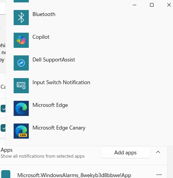Select the Bluetooth app icon
The image size is (173, 178).
point(21,18)
